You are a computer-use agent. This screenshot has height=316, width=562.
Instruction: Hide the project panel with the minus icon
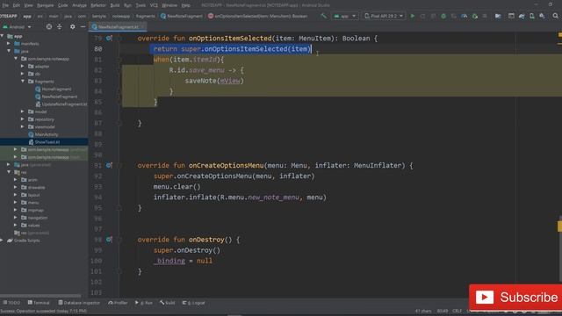(83, 27)
